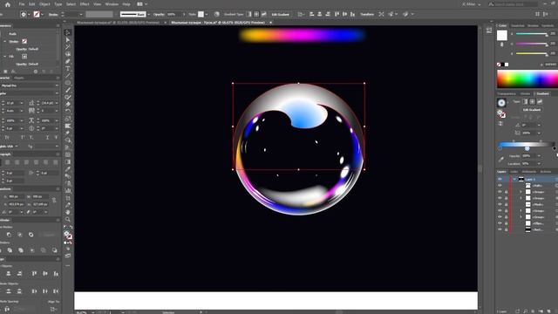558x314 pixels.
Task: Pick a color from the color spectrum bar
Action: tap(527, 78)
